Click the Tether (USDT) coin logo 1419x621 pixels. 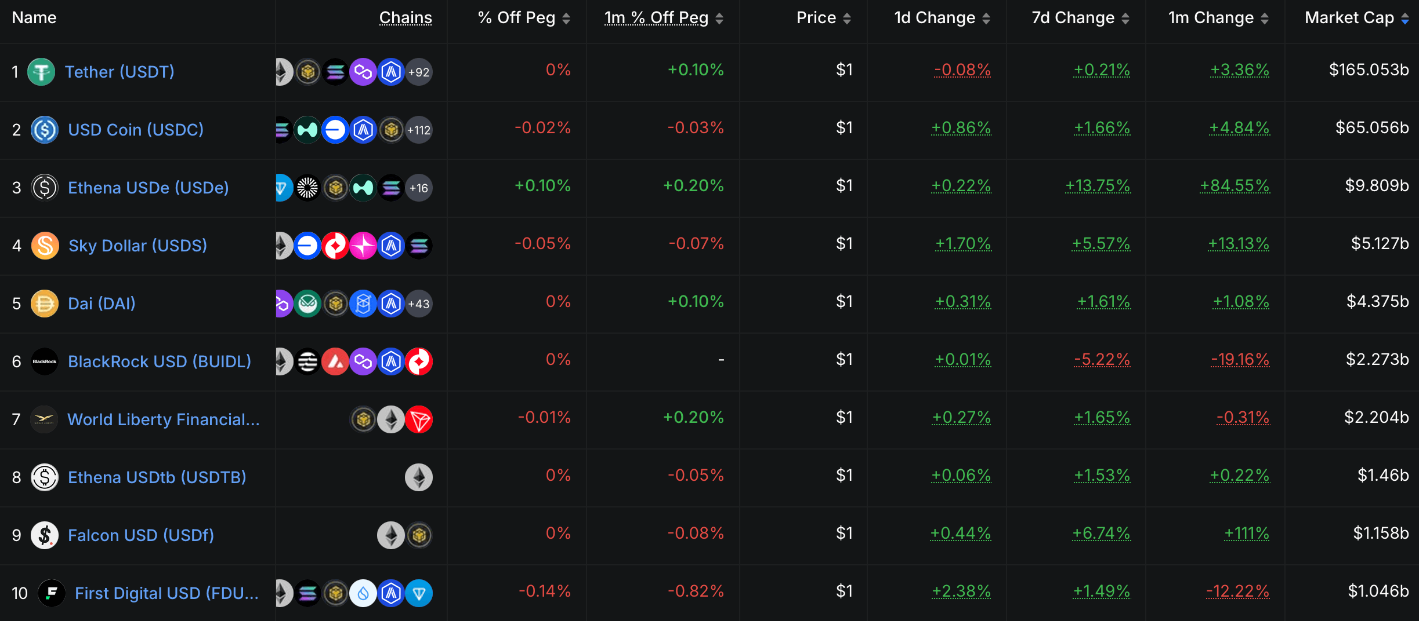[41, 72]
